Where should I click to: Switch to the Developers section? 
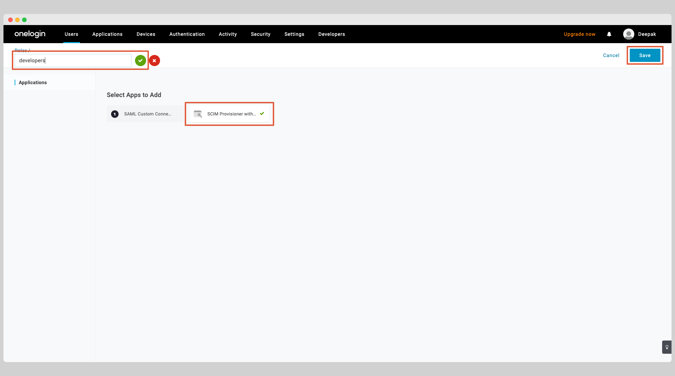point(331,34)
